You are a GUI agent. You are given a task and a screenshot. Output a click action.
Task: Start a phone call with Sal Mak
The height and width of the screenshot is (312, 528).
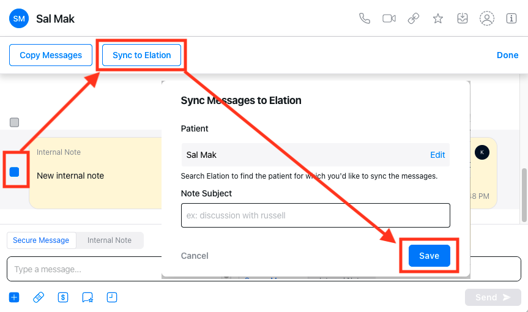pyautogui.click(x=365, y=18)
